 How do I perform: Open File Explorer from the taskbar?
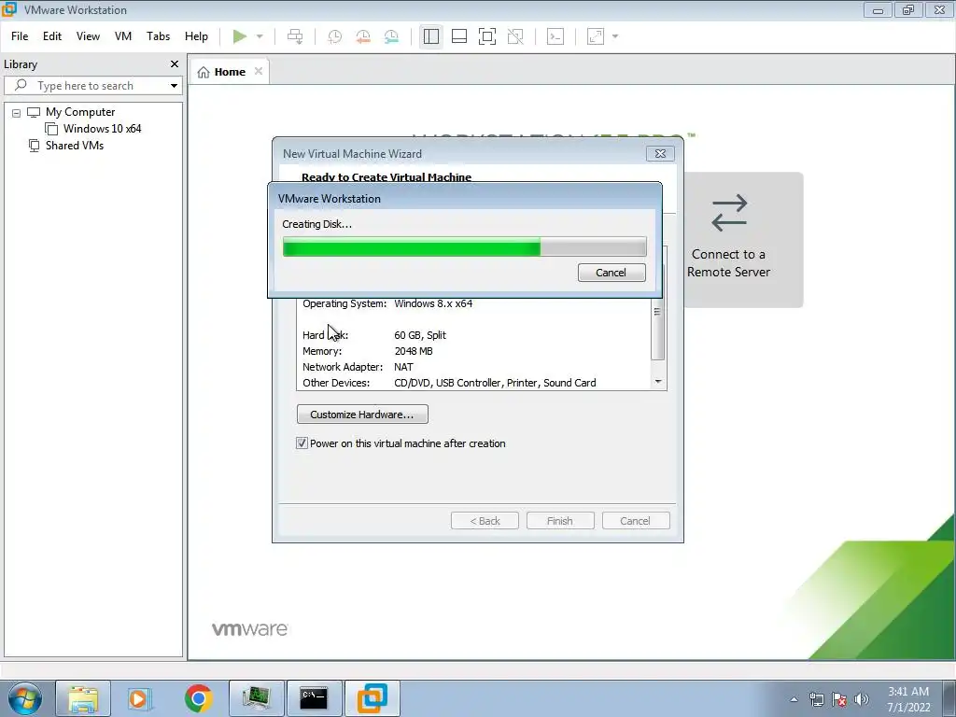(x=83, y=698)
